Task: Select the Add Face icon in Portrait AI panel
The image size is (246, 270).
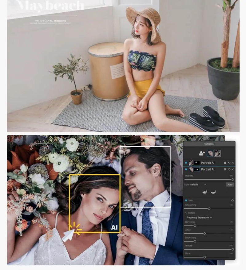Action: coord(201,153)
